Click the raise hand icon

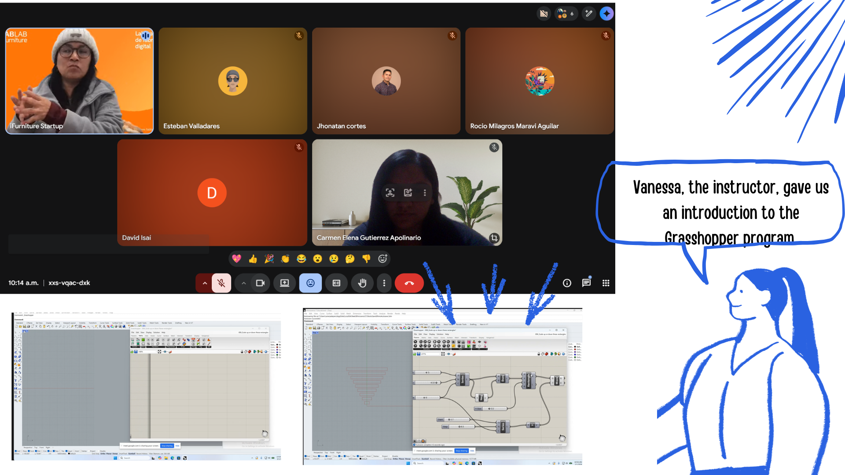click(x=362, y=283)
